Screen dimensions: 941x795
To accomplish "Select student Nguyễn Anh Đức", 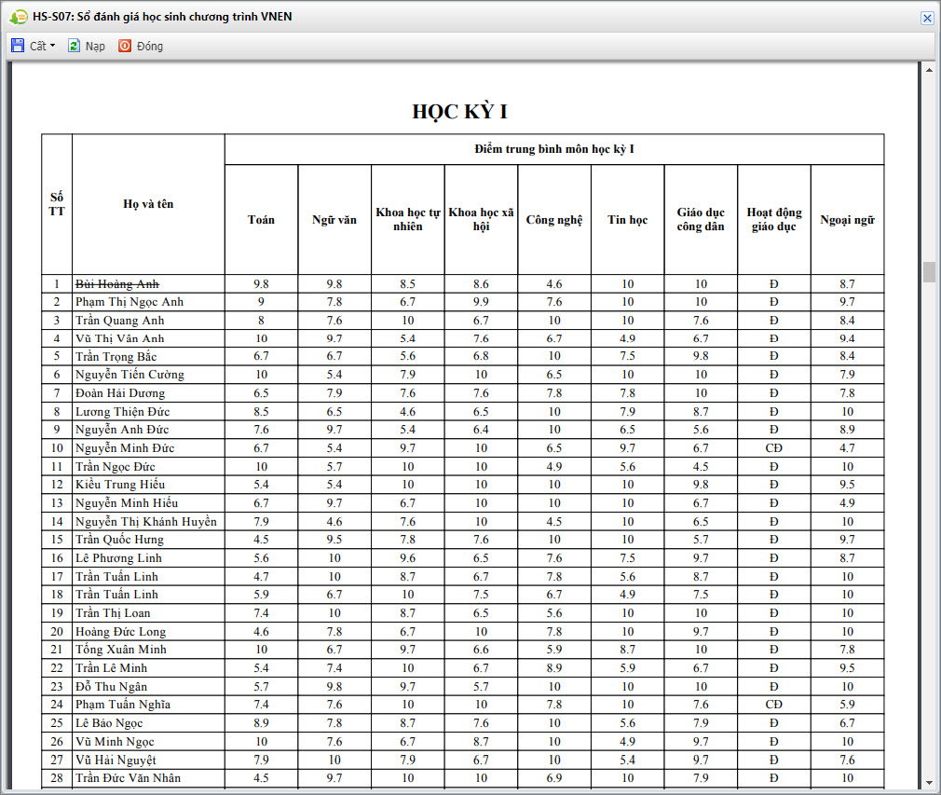I will pyautogui.click(x=122, y=430).
